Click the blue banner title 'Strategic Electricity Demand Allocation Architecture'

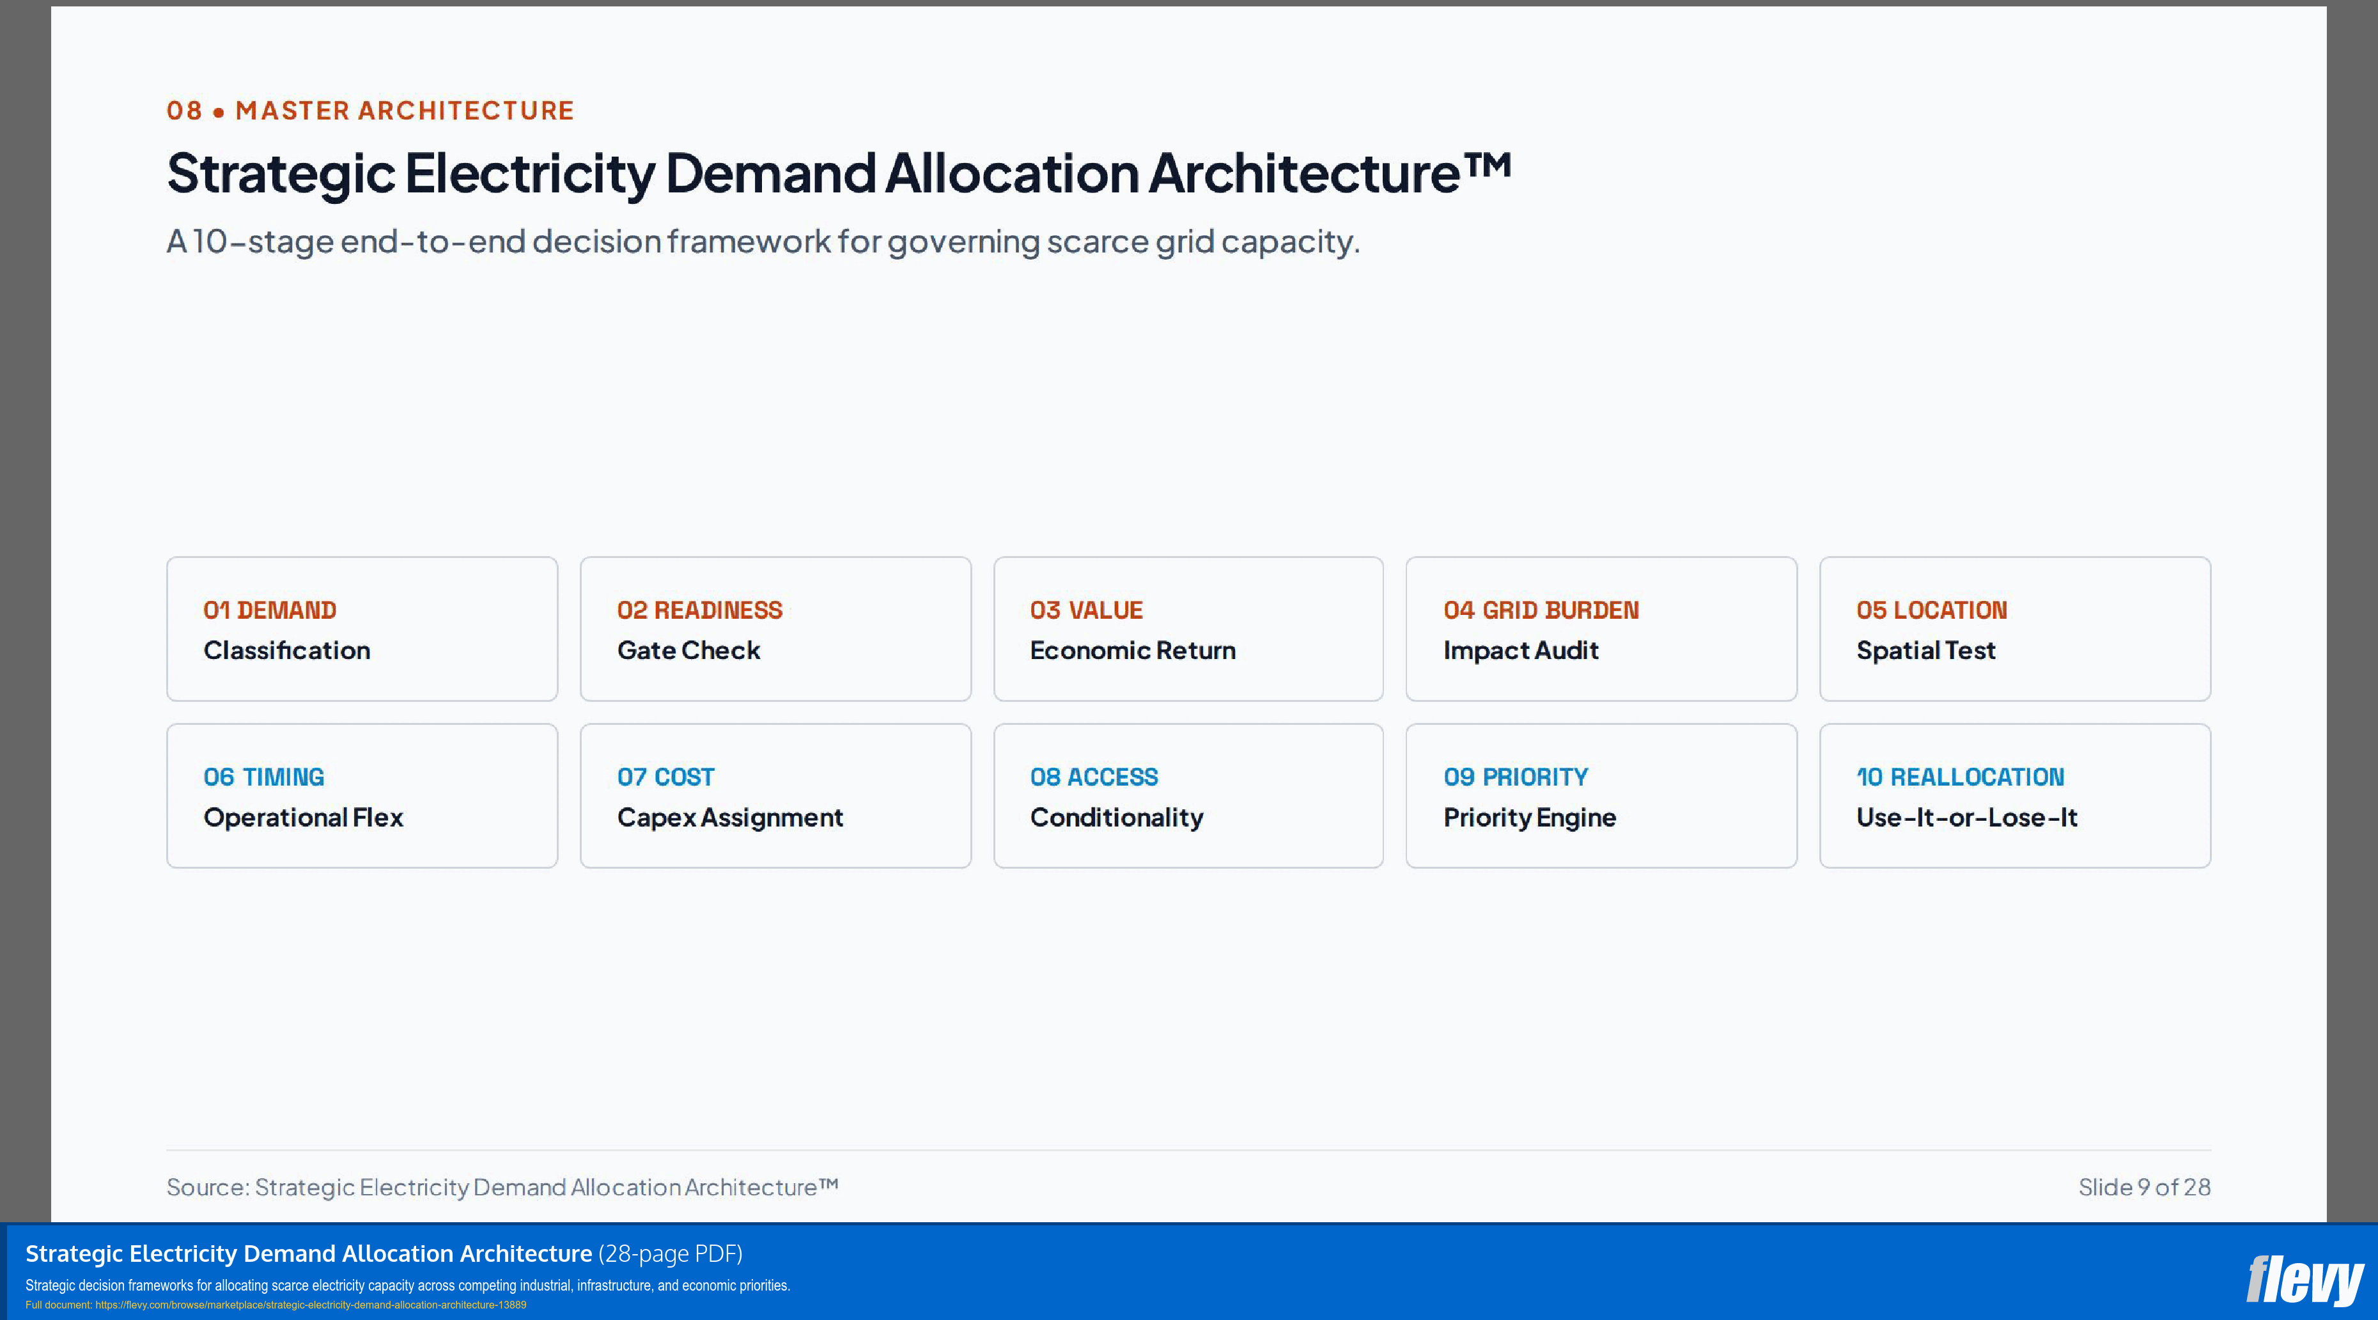tap(308, 1254)
